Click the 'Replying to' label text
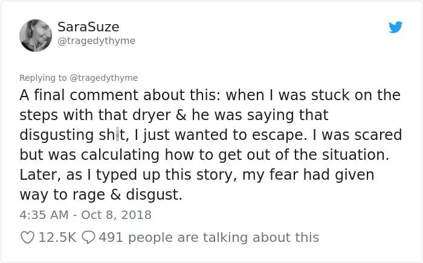 pyautogui.click(x=43, y=78)
